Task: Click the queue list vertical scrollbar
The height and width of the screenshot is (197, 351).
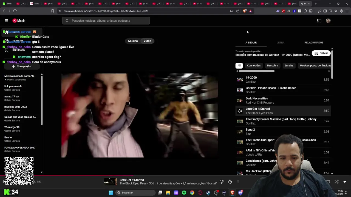Action: click(332, 65)
